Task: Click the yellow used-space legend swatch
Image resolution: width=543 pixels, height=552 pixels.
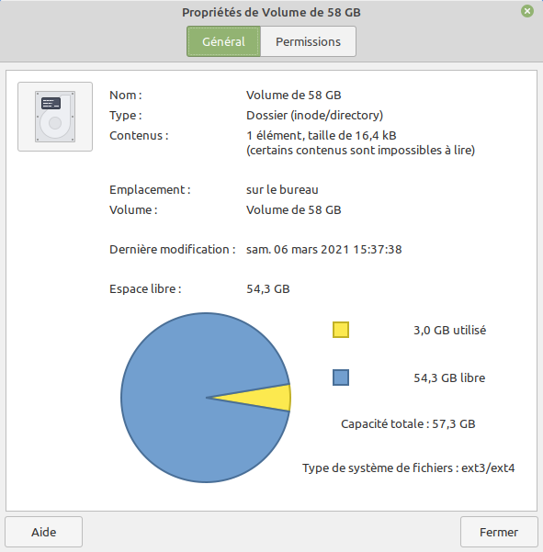Action: [341, 330]
